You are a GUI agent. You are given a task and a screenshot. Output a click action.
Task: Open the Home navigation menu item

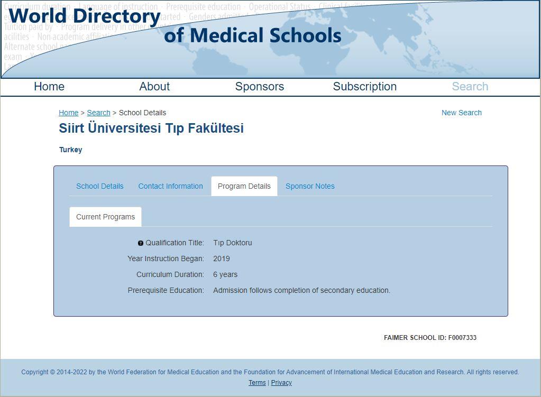pos(49,86)
